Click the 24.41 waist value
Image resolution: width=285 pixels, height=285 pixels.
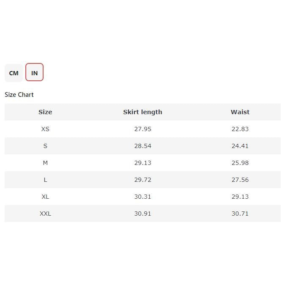(240, 146)
